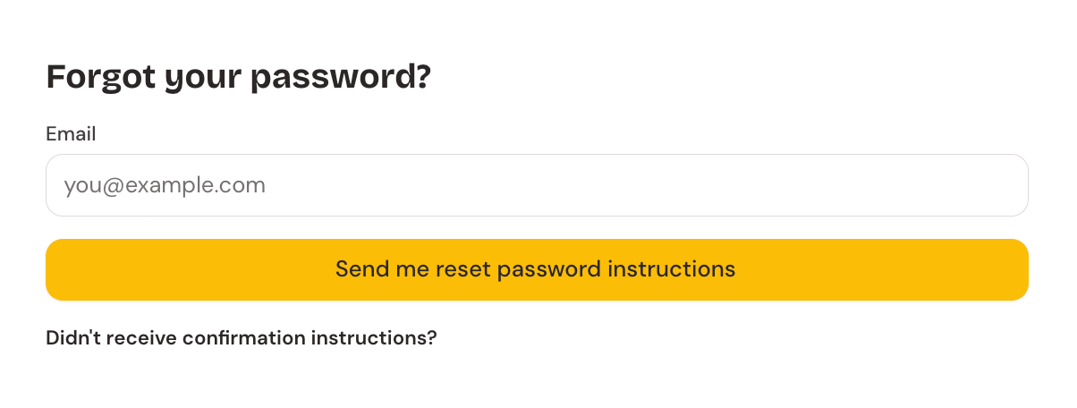Image resolution: width=1077 pixels, height=408 pixels.
Task: Go to resend confirmation instructions page
Action: pyautogui.click(x=242, y=338)
